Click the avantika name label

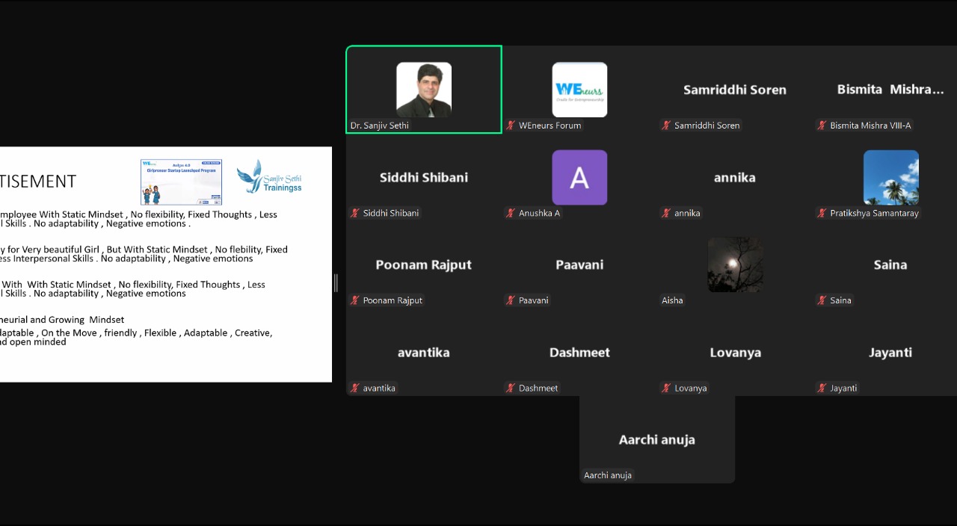[379, 388]
